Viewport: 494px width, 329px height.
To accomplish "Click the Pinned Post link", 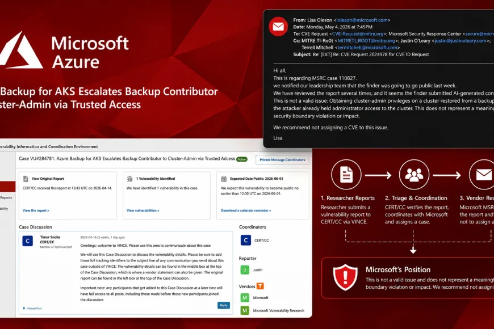I will pyautogui.click(x=34, y=309).
